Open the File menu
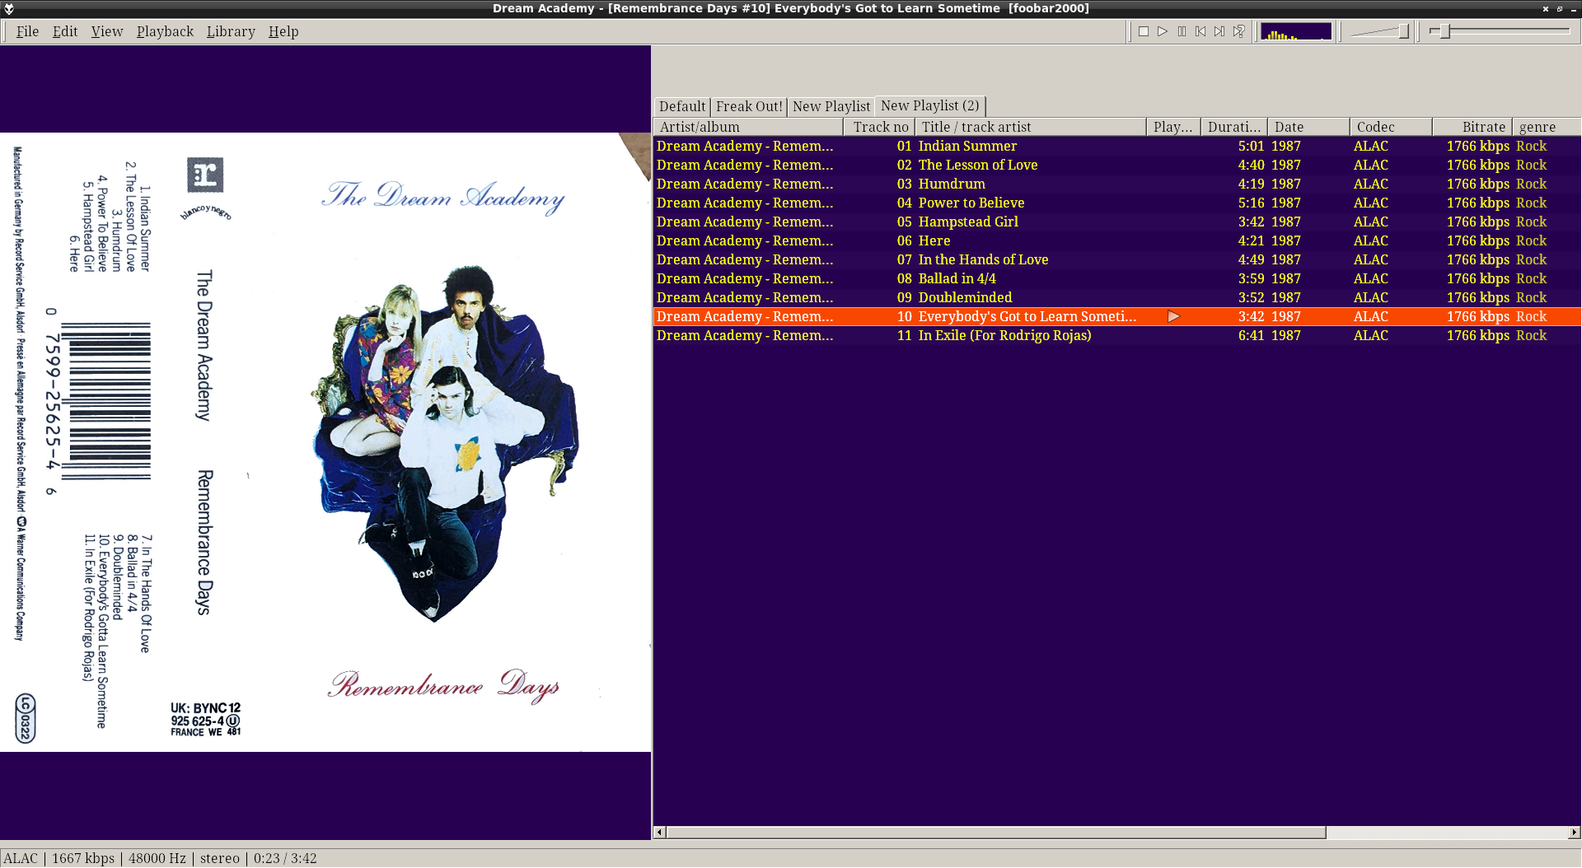 click(x=27, y=31)
